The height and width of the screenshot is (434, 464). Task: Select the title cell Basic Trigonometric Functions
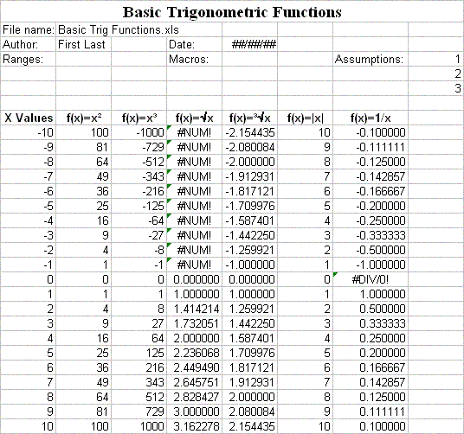232,11
